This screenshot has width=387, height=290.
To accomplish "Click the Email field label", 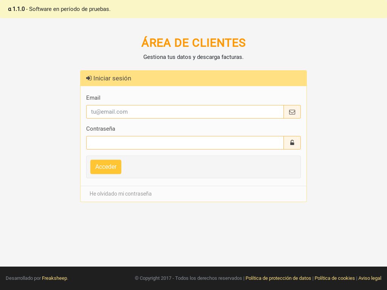I will pos(93,98).
